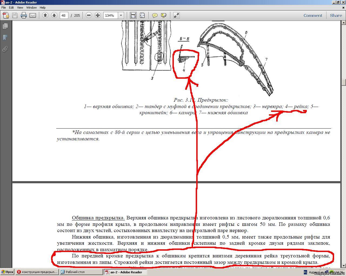346x276 pixels.
Task: Click the email envelope icon
Action: 33,15
